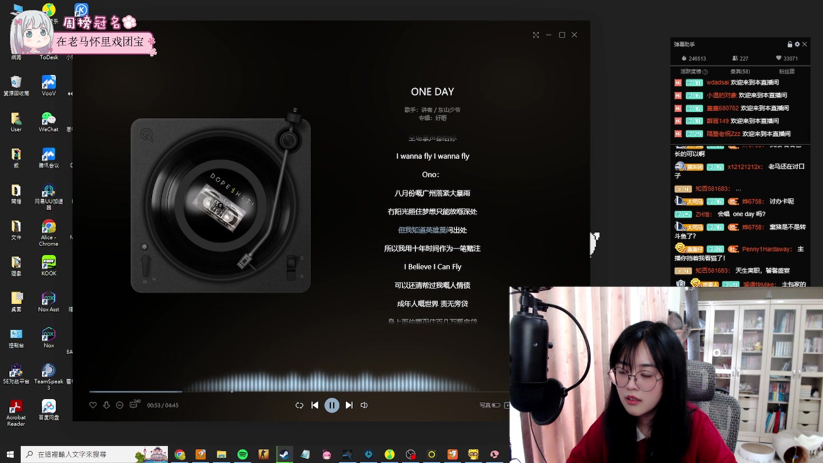This screenshot has height=463, width=823.
Task: Skip to previous track
Action: tap(315, 405)
